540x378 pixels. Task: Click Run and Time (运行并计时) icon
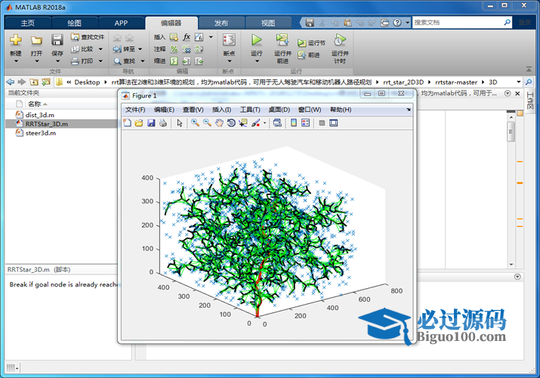[340, 40]
